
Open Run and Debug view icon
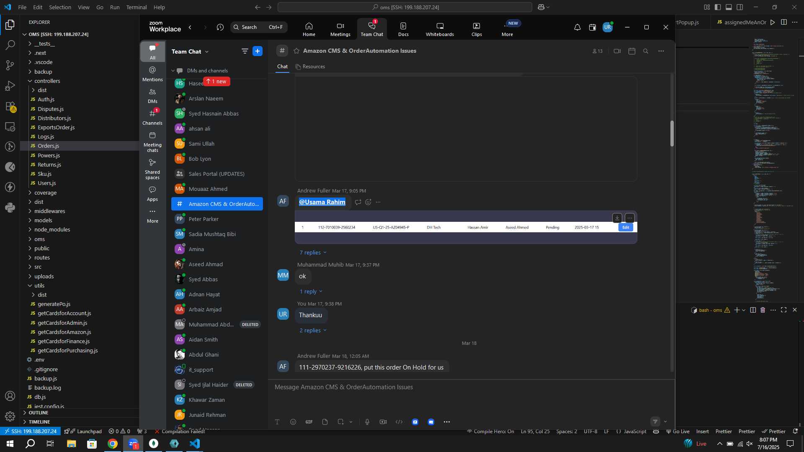(10, 86)
